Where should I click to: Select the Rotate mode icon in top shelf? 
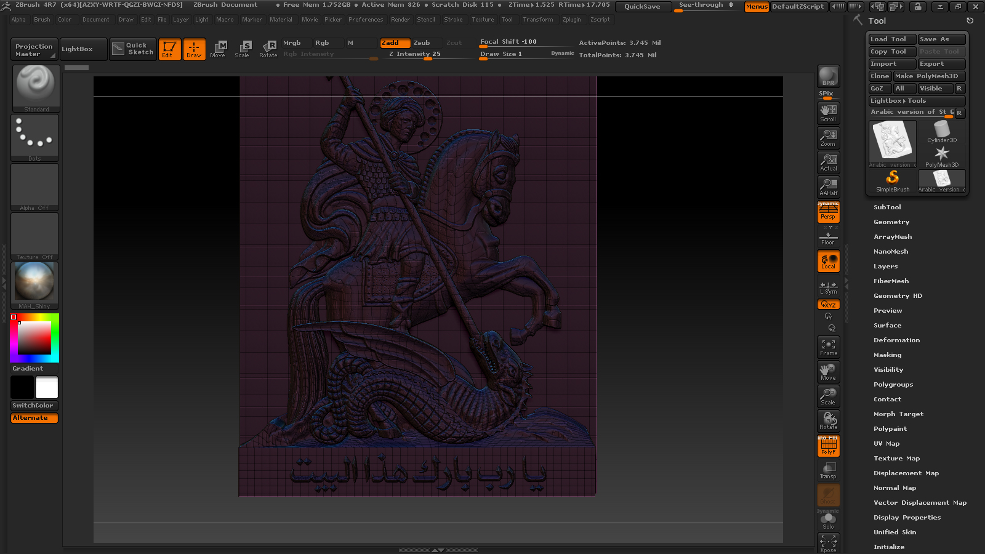click(268, 49)
